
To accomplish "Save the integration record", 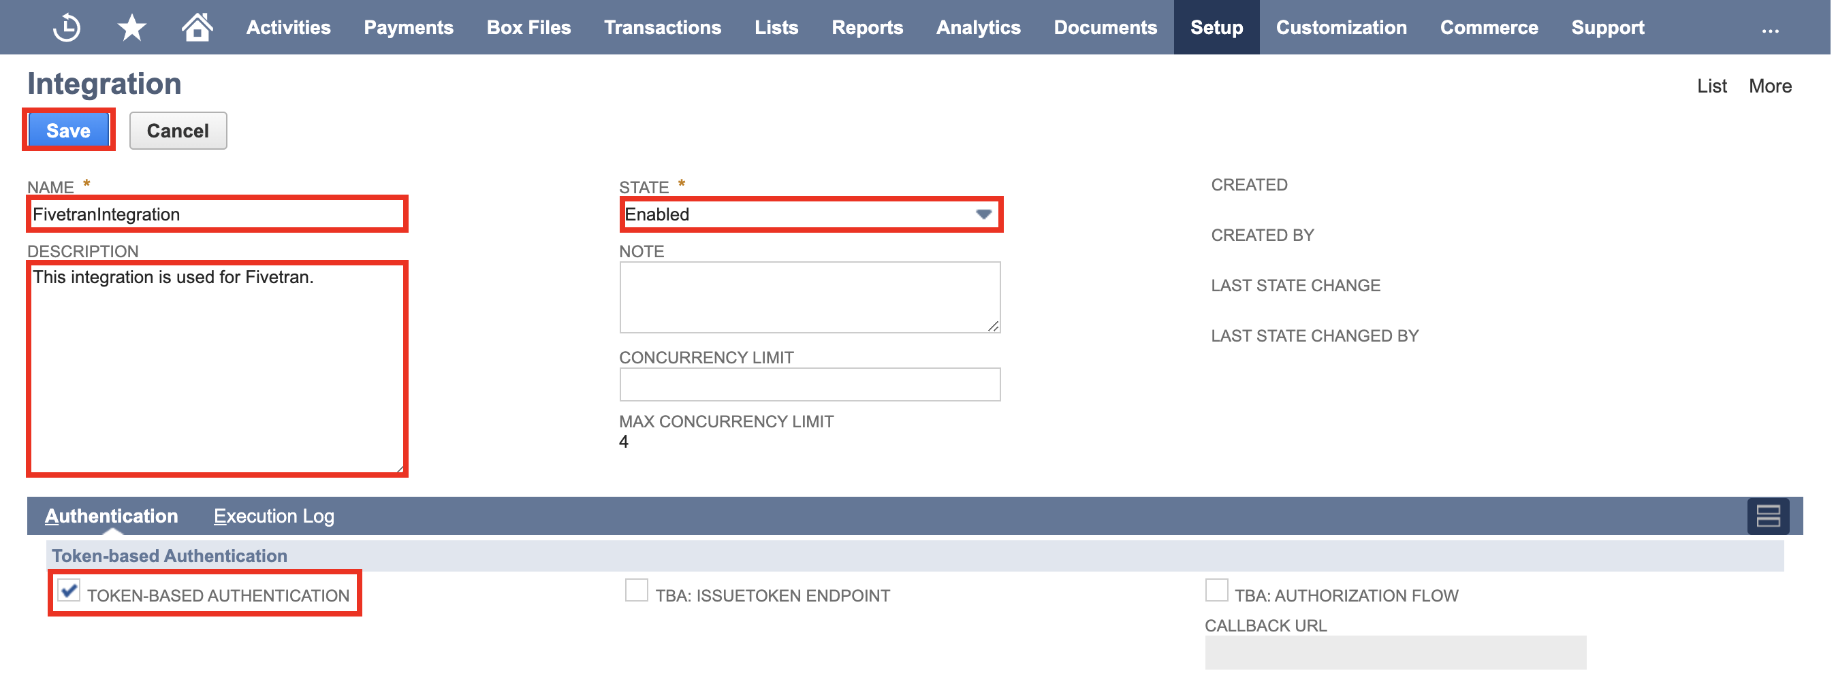I will click(x=68, y=130).
